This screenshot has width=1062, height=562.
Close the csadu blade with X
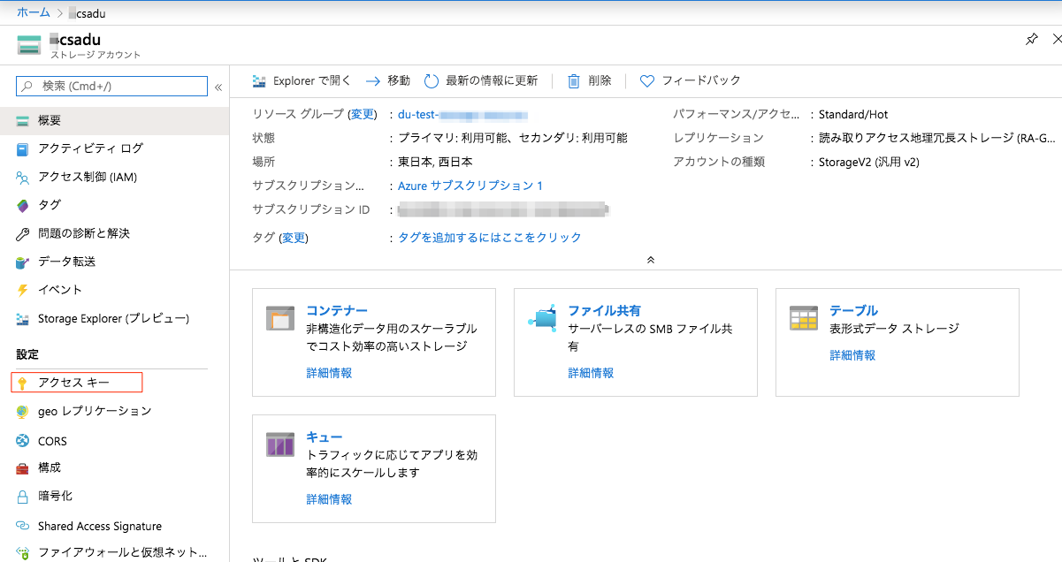point(1057,40)
